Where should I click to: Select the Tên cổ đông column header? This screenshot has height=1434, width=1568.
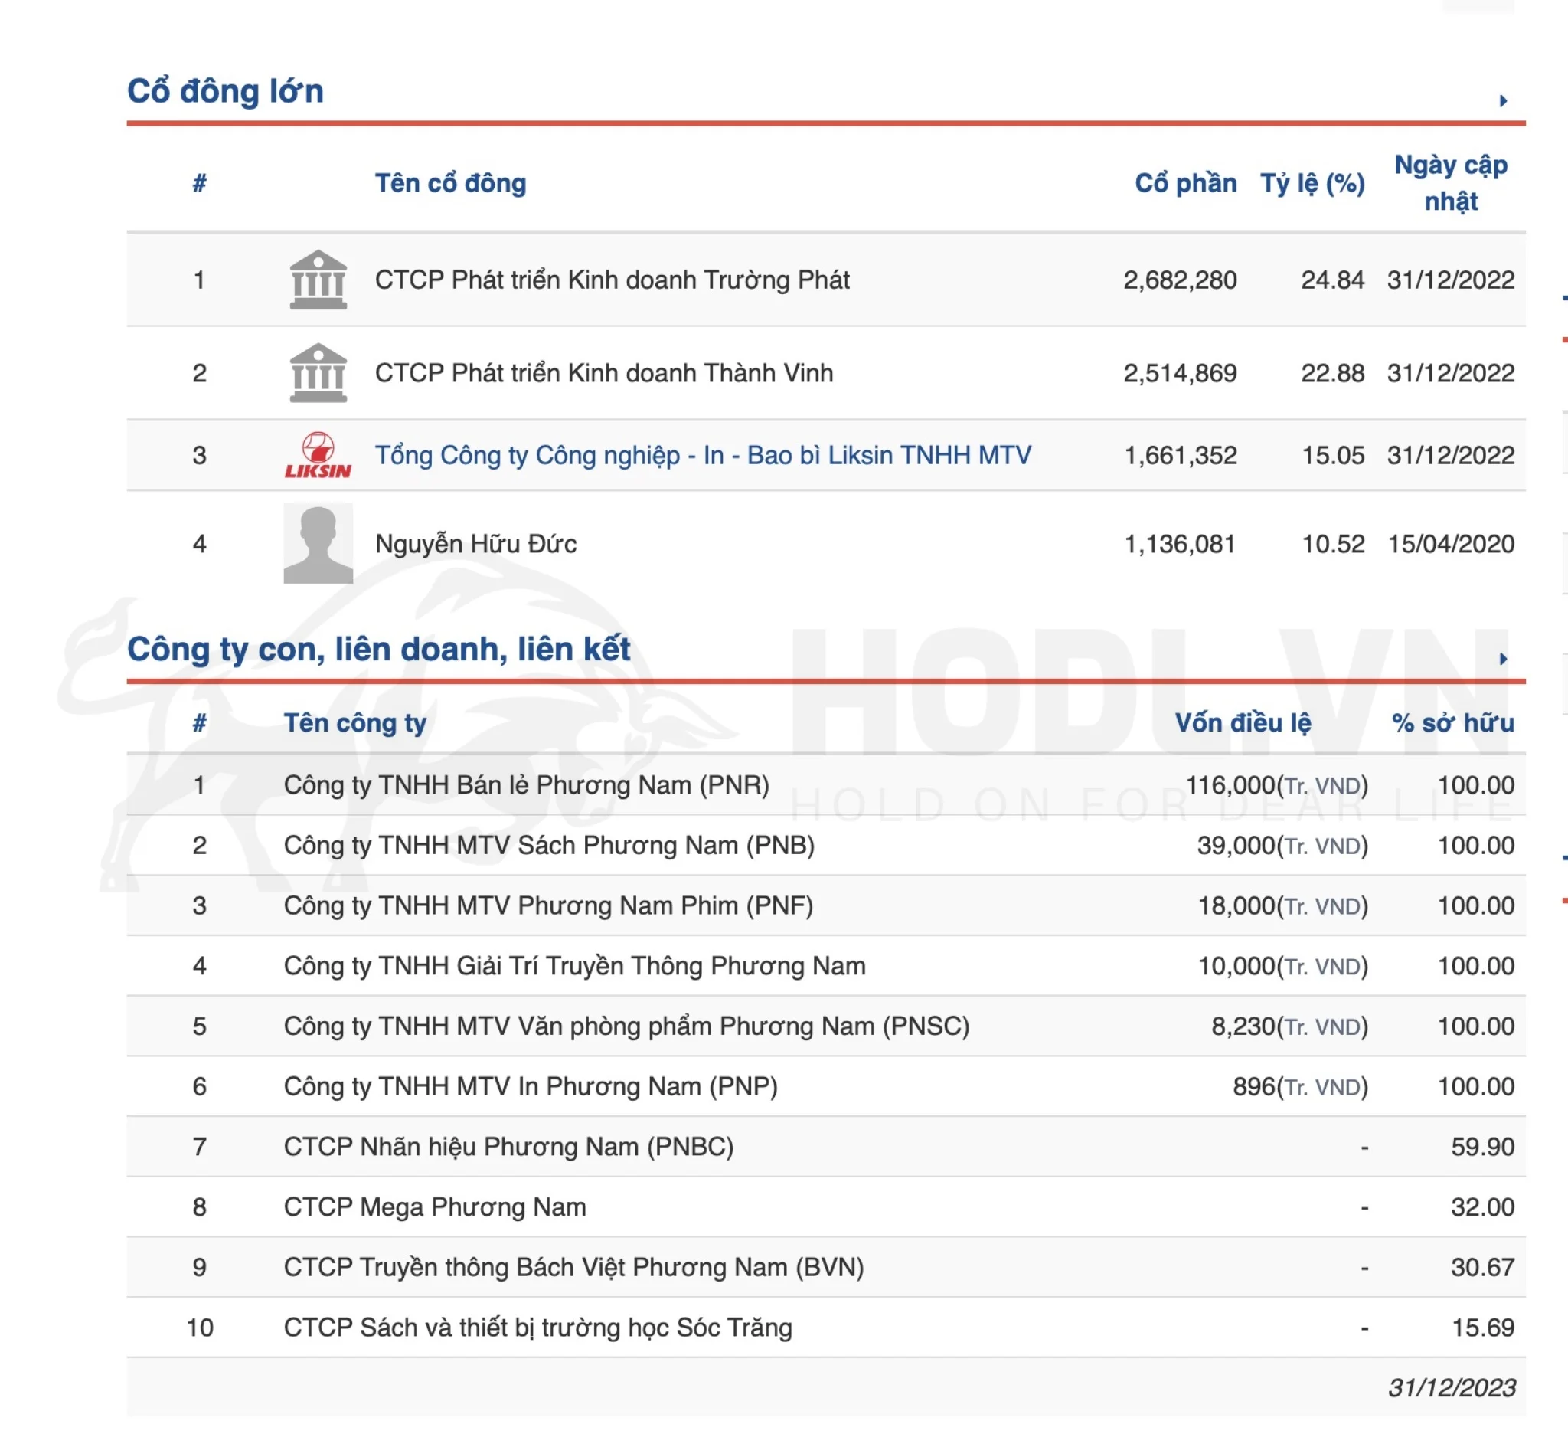(449, 185)
